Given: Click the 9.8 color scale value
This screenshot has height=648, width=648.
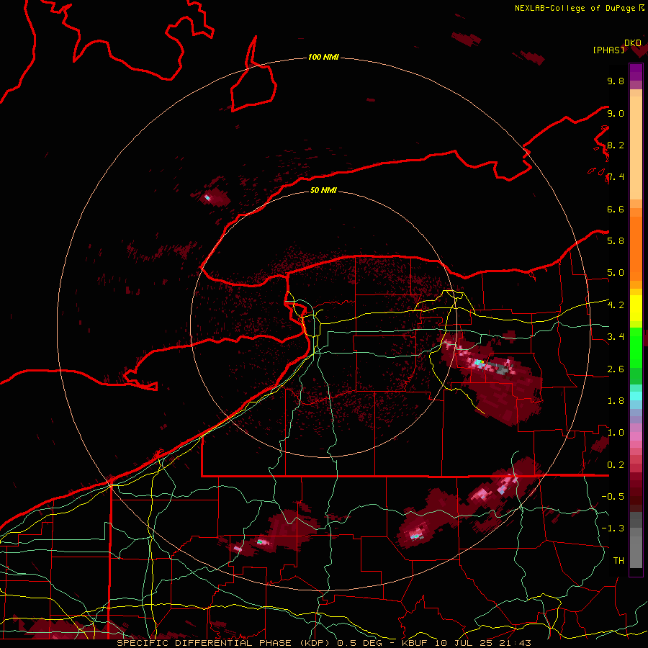Looking at the screenshot, I should (x=616, y=81).
